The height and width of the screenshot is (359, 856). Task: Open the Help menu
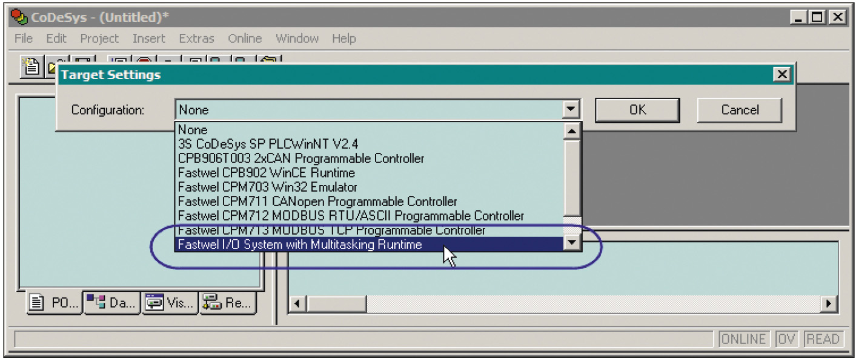[x=343, y=39]
